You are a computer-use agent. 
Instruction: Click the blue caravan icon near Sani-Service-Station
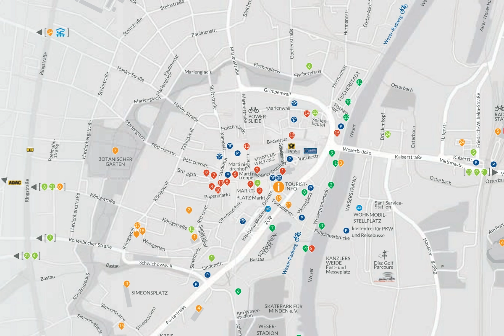pyautogui.click(x=359, y=207)
